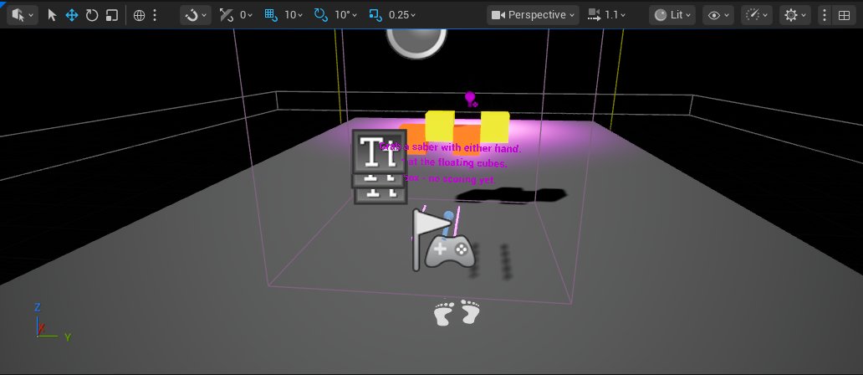This screenshot has width=863, height=375.
Task: Click the XYZ axis orientation gizmo
Action: [51, 324]
